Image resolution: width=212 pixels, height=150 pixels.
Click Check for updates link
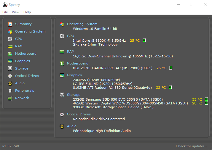tap(191, 146)
